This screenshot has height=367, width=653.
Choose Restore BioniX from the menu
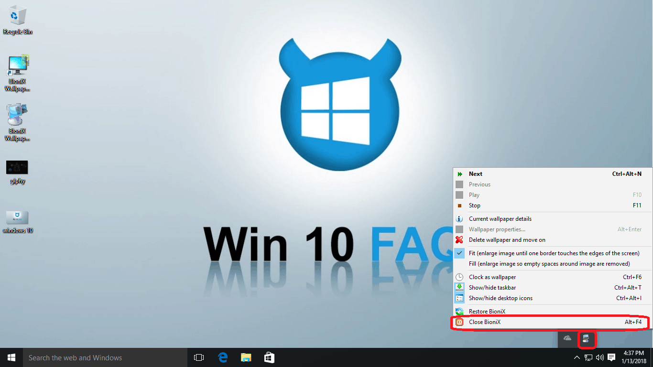[552, 312]
